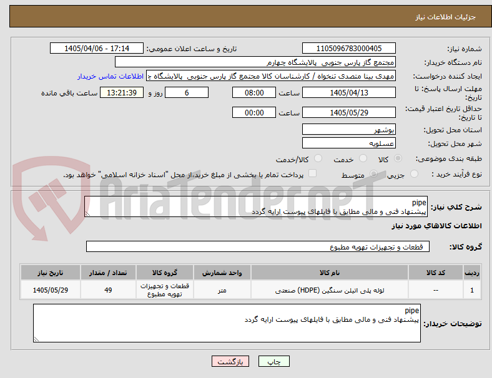Click the نام کالا column header
Screen dimensions: 492x378
(x=330, y=273)
